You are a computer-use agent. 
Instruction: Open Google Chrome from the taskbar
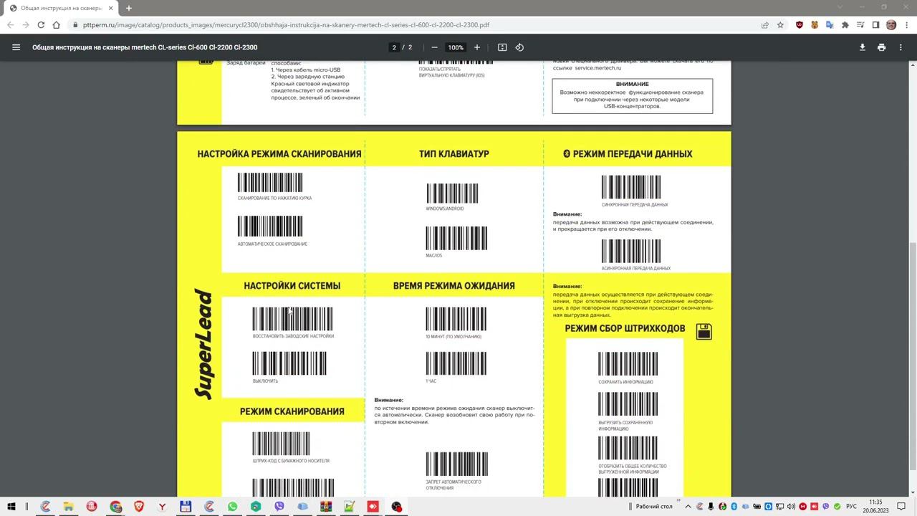(115, 507)
